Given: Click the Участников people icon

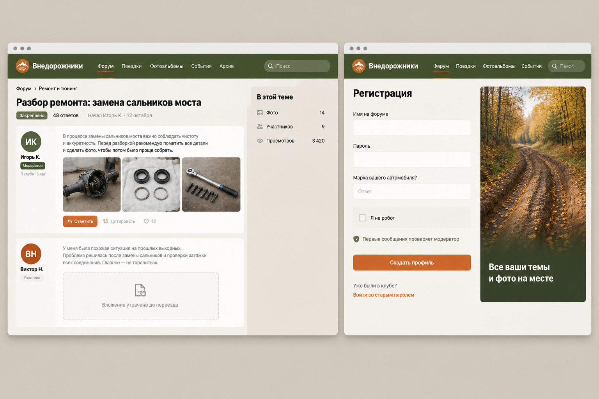Looking at the screenshot, I should coord(260,127).
